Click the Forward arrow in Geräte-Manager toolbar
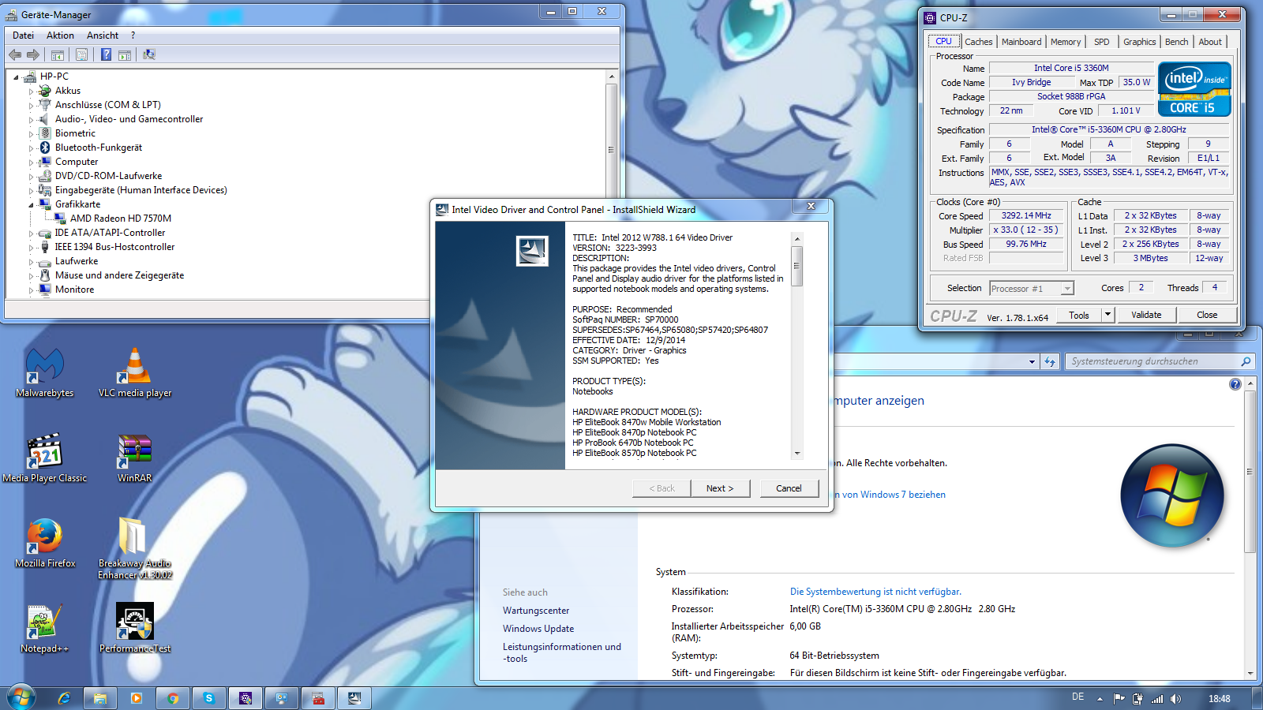 [x=33, y=54]
